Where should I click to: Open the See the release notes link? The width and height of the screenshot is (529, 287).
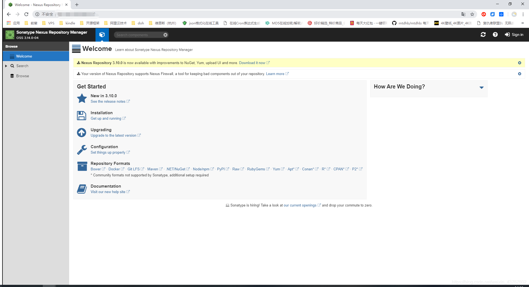pyautogui.click(x=108, y=102)
